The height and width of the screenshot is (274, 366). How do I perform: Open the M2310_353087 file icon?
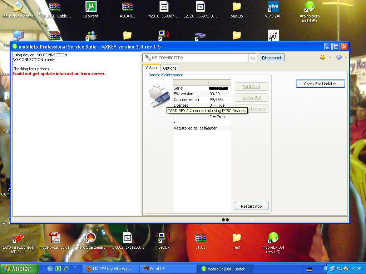164,10
